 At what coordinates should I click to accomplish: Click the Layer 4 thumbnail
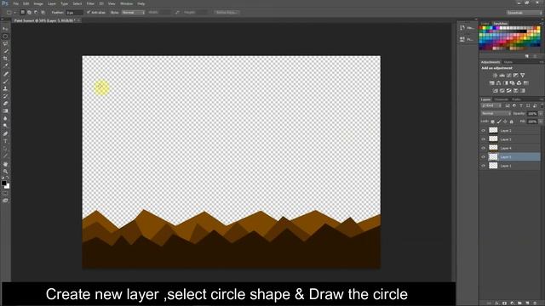point(493,148)
